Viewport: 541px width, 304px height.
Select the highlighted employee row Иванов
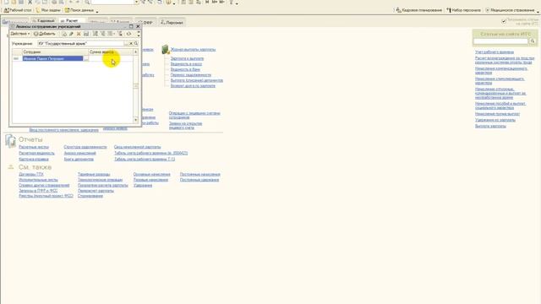point(52,58)
